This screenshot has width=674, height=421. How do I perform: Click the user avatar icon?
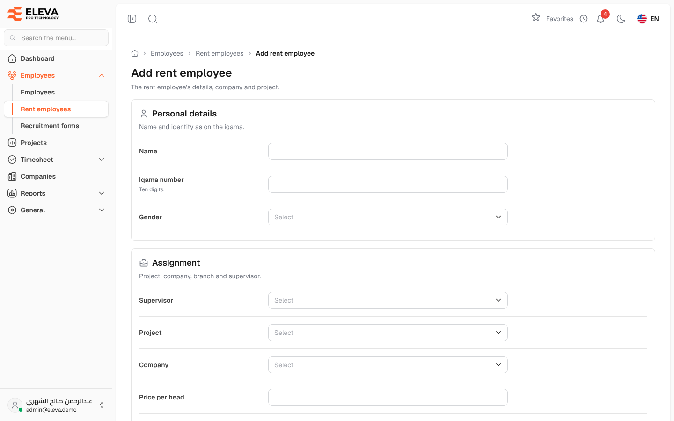tap(15, 405)
